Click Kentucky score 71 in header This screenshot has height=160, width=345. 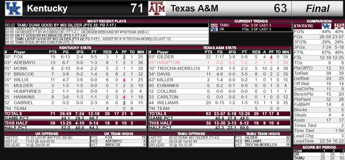(x=137, y=8)
